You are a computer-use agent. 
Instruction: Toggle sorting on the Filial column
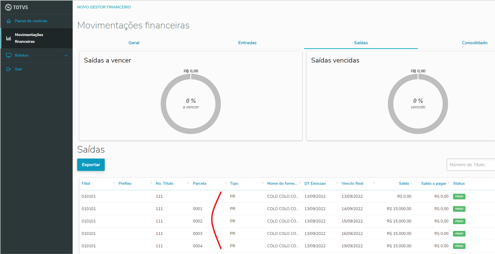click(x=114, y=183)
